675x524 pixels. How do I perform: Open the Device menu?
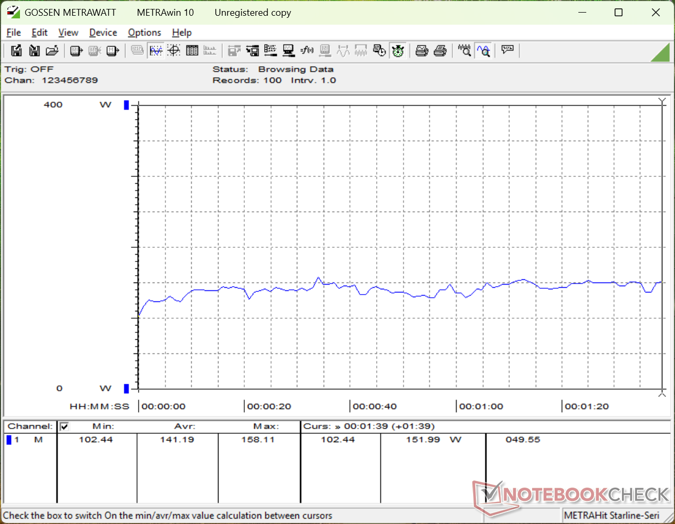(x=103, y=33)
